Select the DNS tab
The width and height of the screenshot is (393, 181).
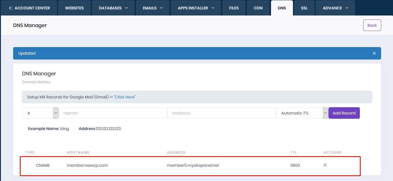click(x=282, y=8)
